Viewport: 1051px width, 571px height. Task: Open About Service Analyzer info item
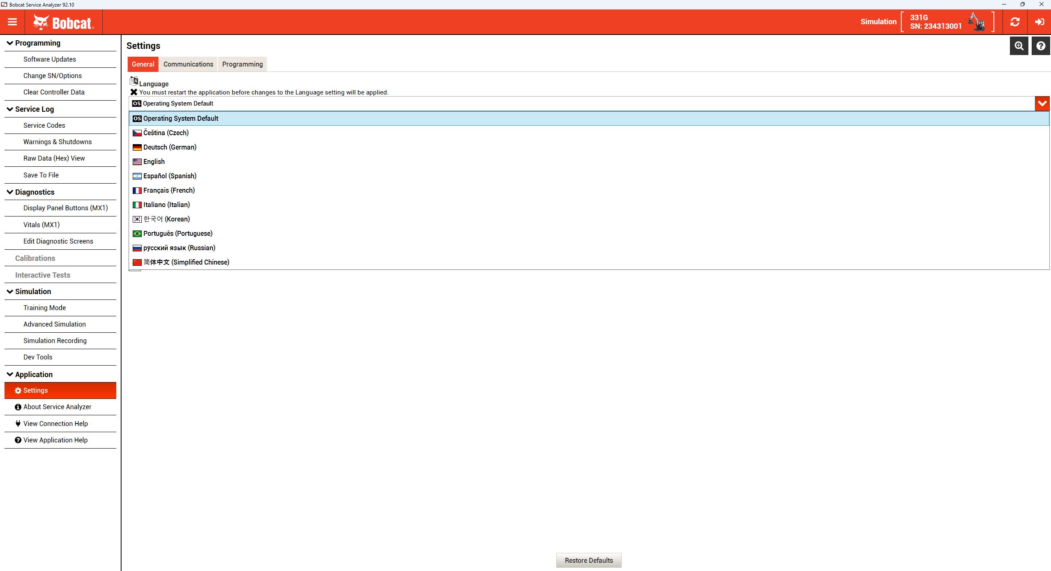pyautogui.click(x=57, y=407)
